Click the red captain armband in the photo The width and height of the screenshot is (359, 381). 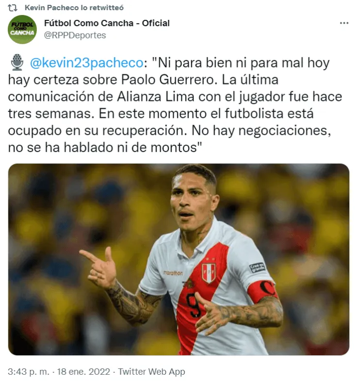click(x=262, y=292)
